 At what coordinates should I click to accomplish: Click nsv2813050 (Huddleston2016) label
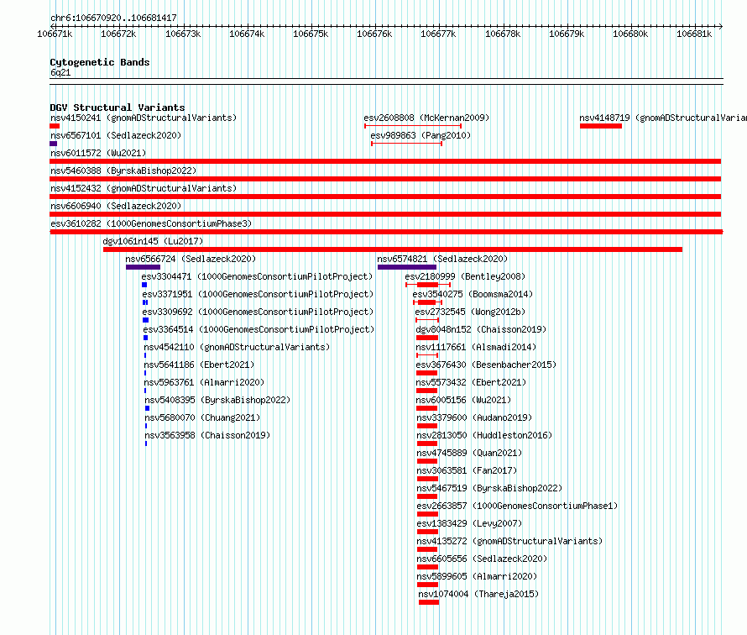484,435
